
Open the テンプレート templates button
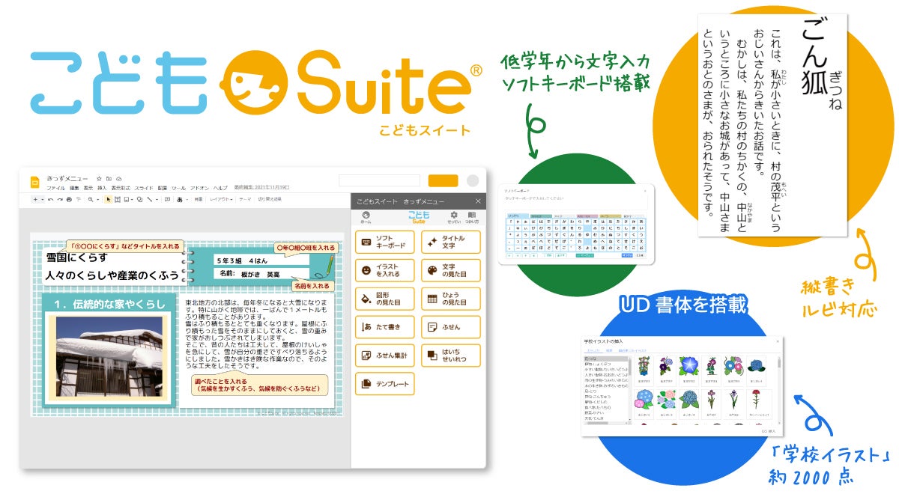pyautogui.click(x=384, y=383)
